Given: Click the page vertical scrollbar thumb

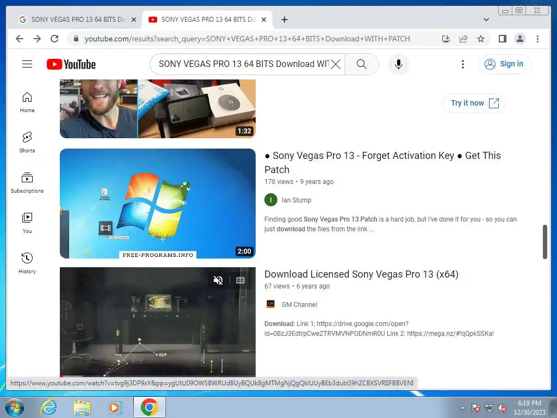Looking at the screenshot, I should click(545, 242).
